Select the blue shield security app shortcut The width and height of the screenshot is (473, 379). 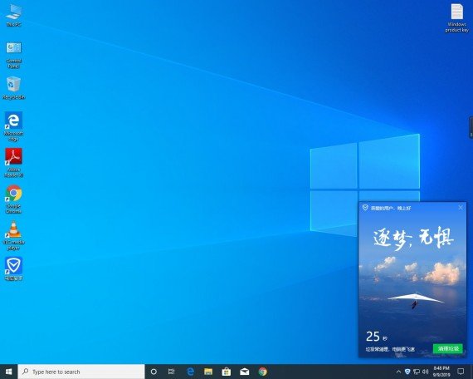pos(13,268)
